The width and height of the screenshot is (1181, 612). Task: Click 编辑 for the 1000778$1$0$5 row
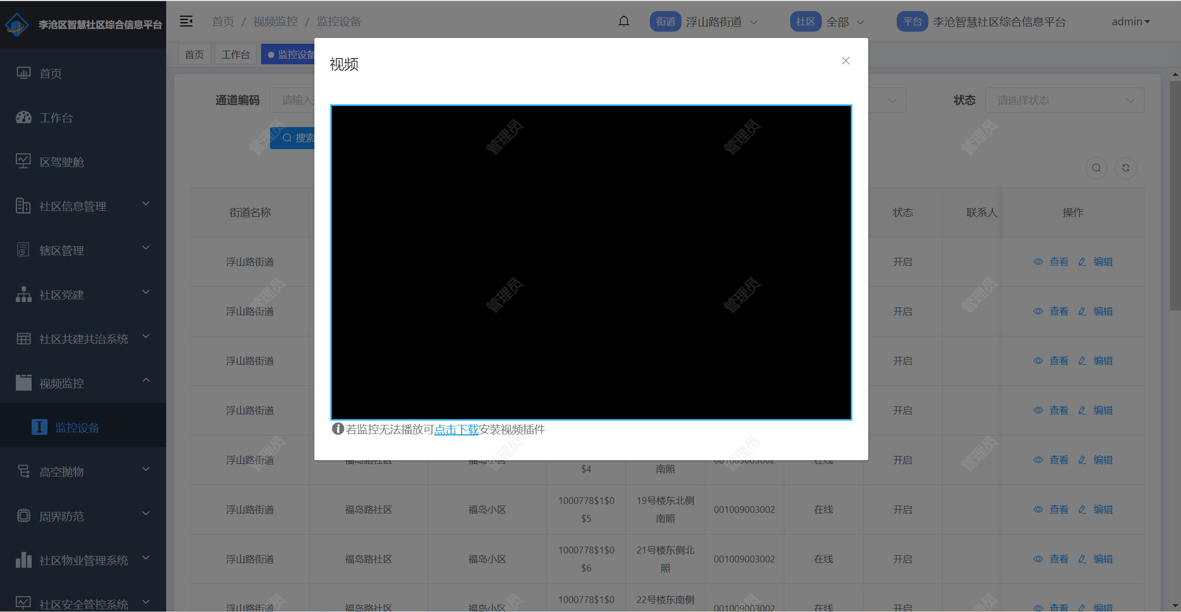point(1096,510)
